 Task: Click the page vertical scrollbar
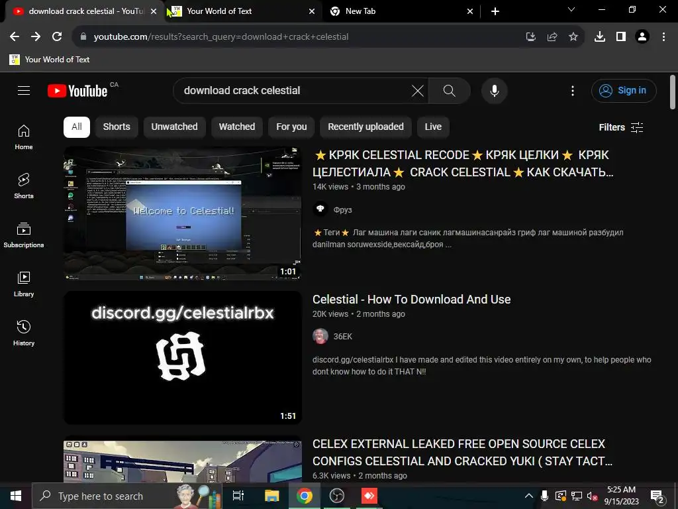point(673,91)
